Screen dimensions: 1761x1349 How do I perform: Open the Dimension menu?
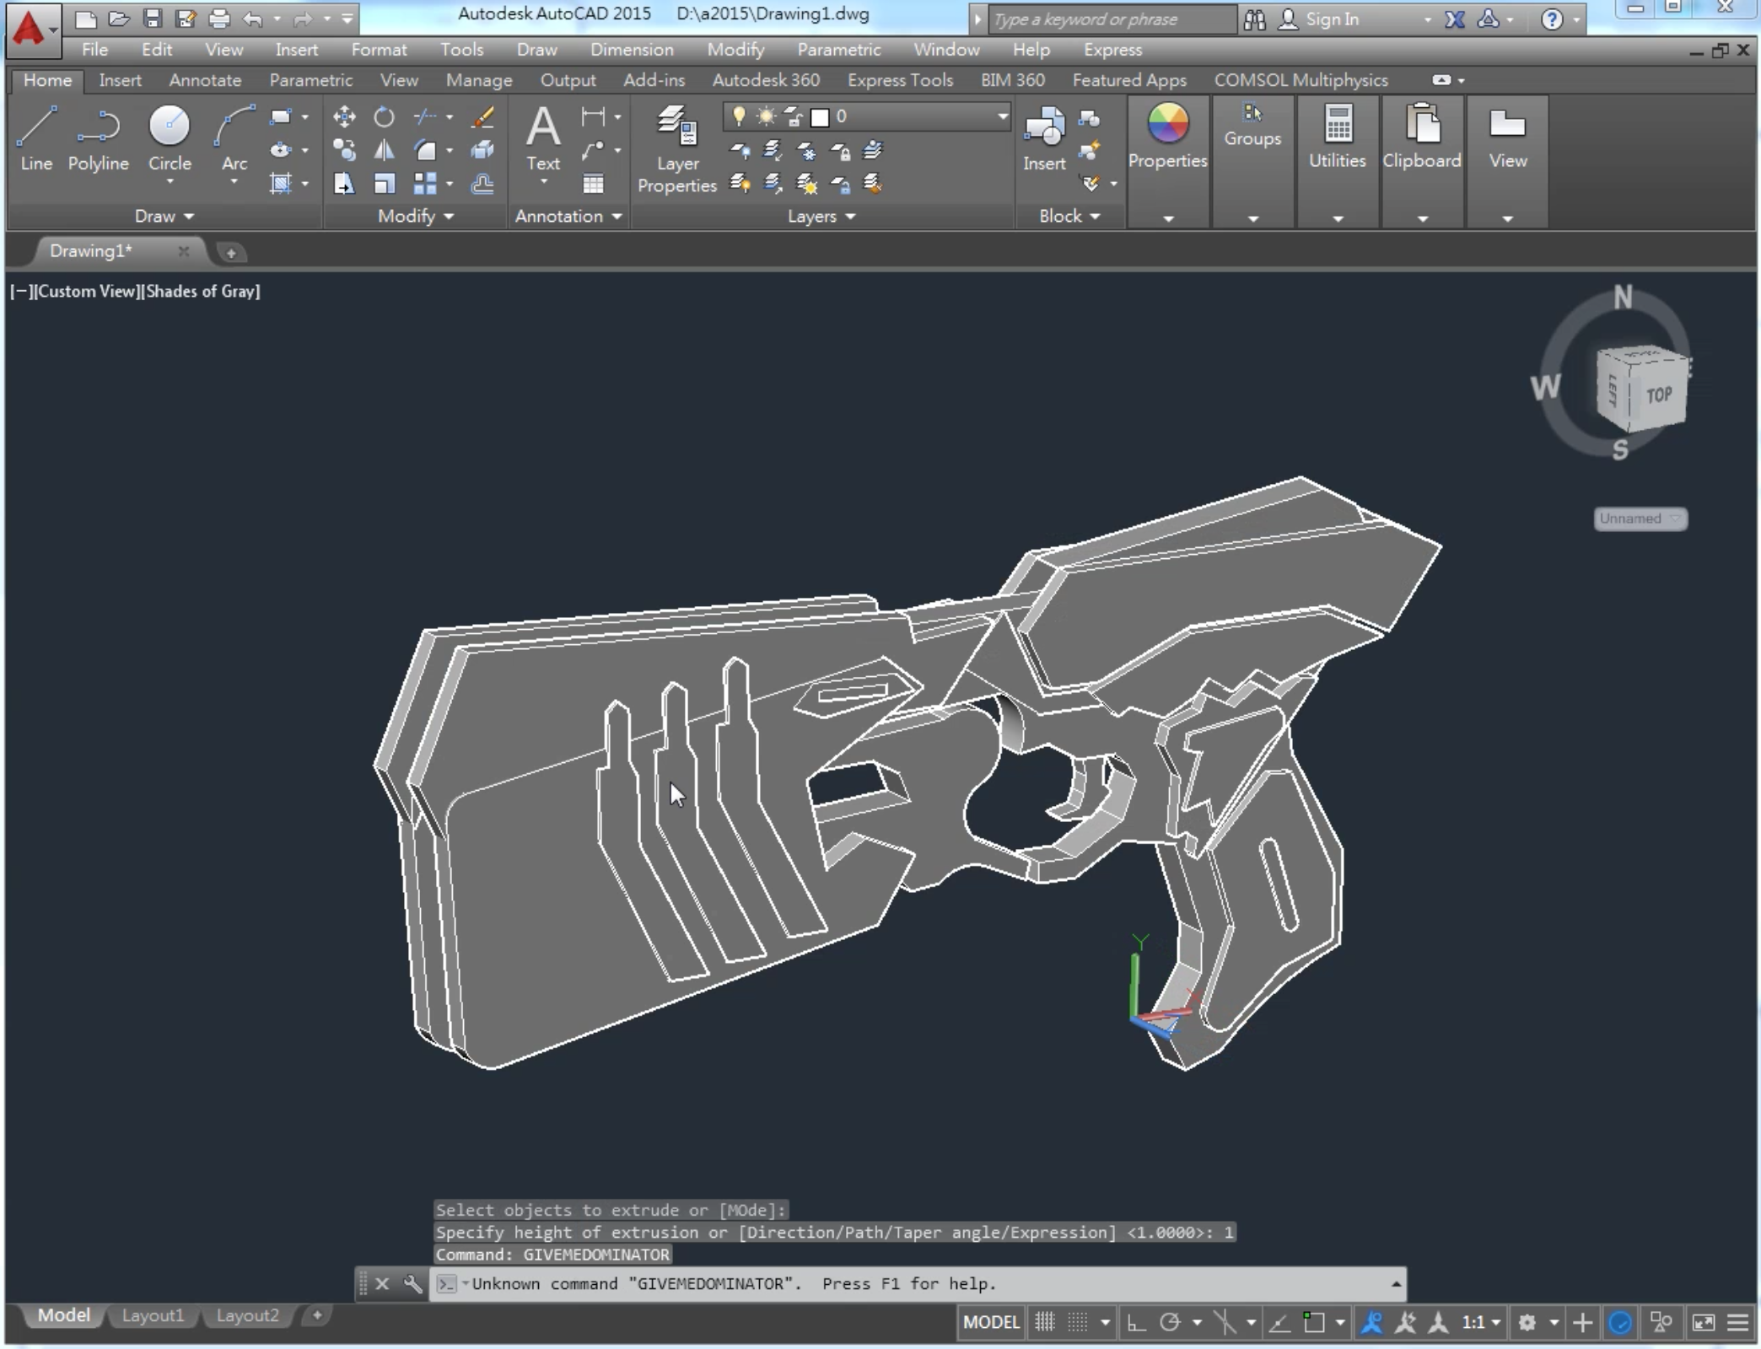[632, 50]
